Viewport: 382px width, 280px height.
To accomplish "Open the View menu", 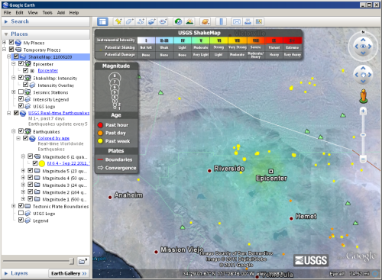I will 33,12.
